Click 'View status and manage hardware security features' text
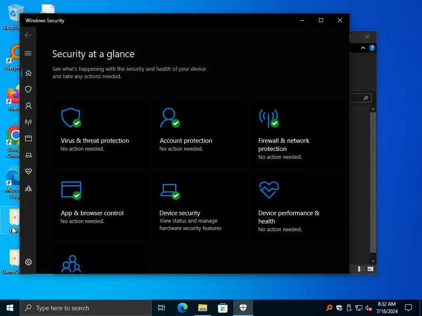 pos(190,224)
